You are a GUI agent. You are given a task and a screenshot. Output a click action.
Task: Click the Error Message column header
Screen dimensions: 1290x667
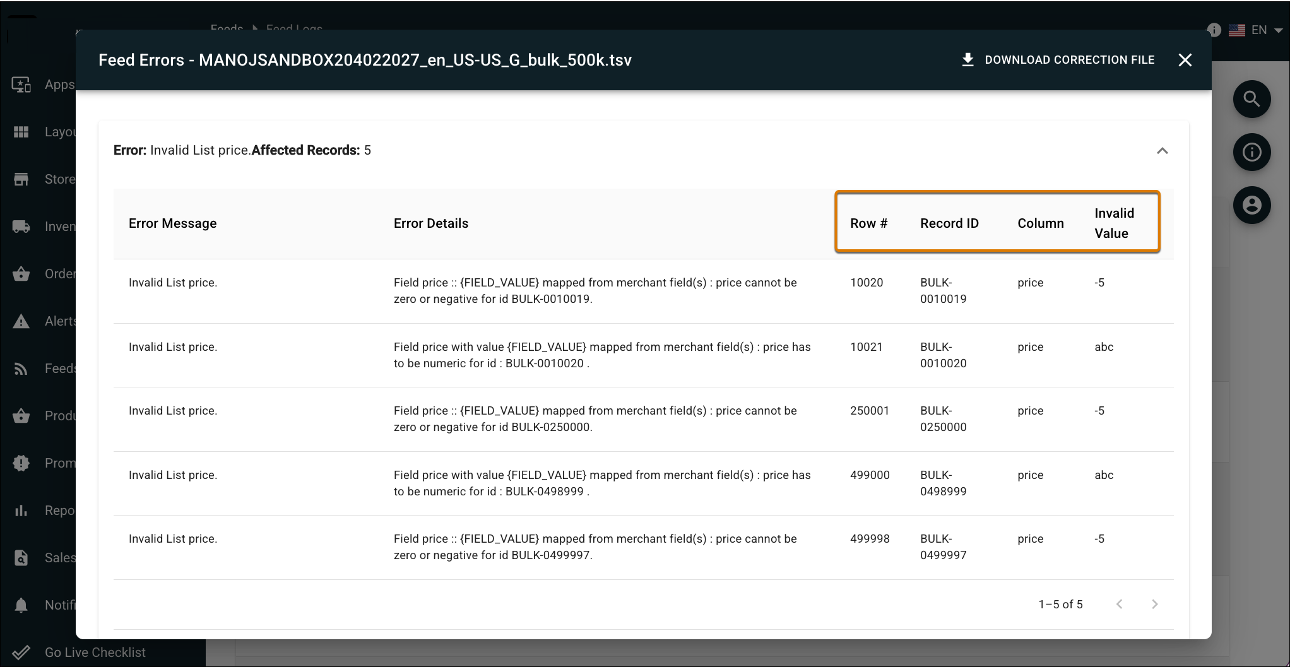[172, 223]
